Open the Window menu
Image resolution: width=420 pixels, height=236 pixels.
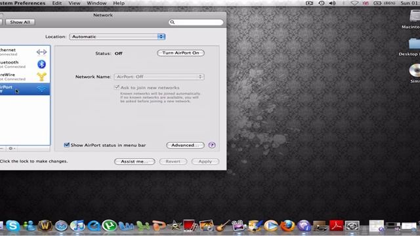pos(96,3)
